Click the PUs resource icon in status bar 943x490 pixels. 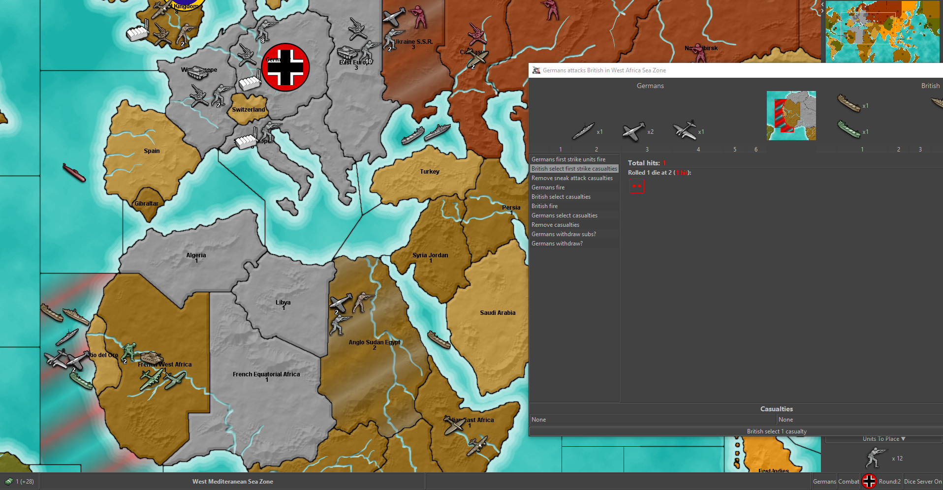[x=9, y=481]
